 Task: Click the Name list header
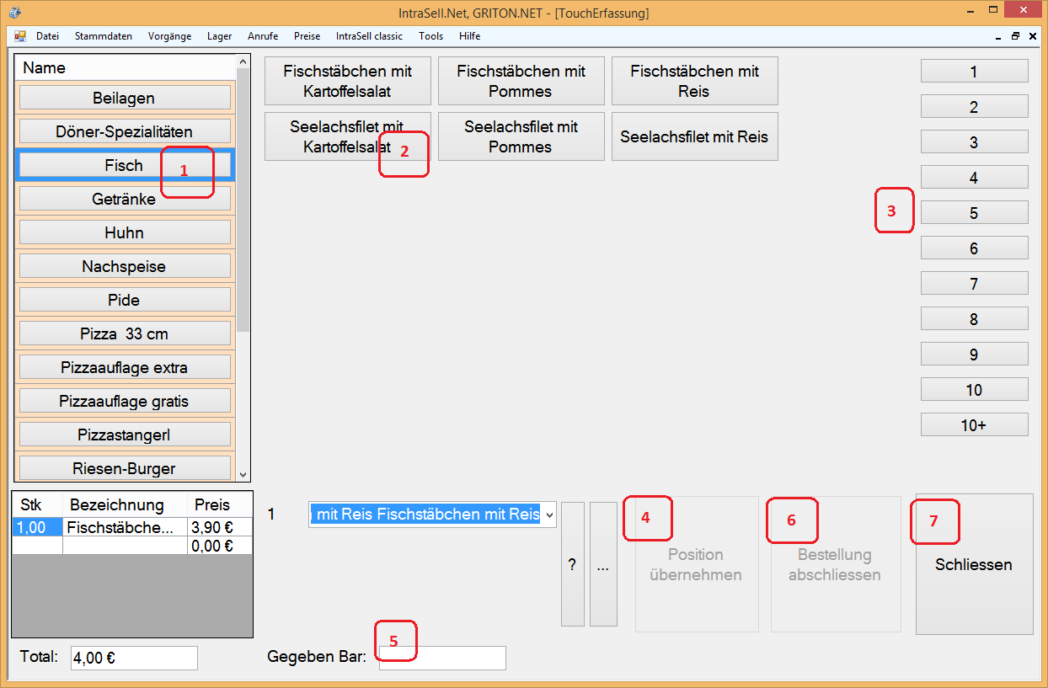tap(126, 67)
